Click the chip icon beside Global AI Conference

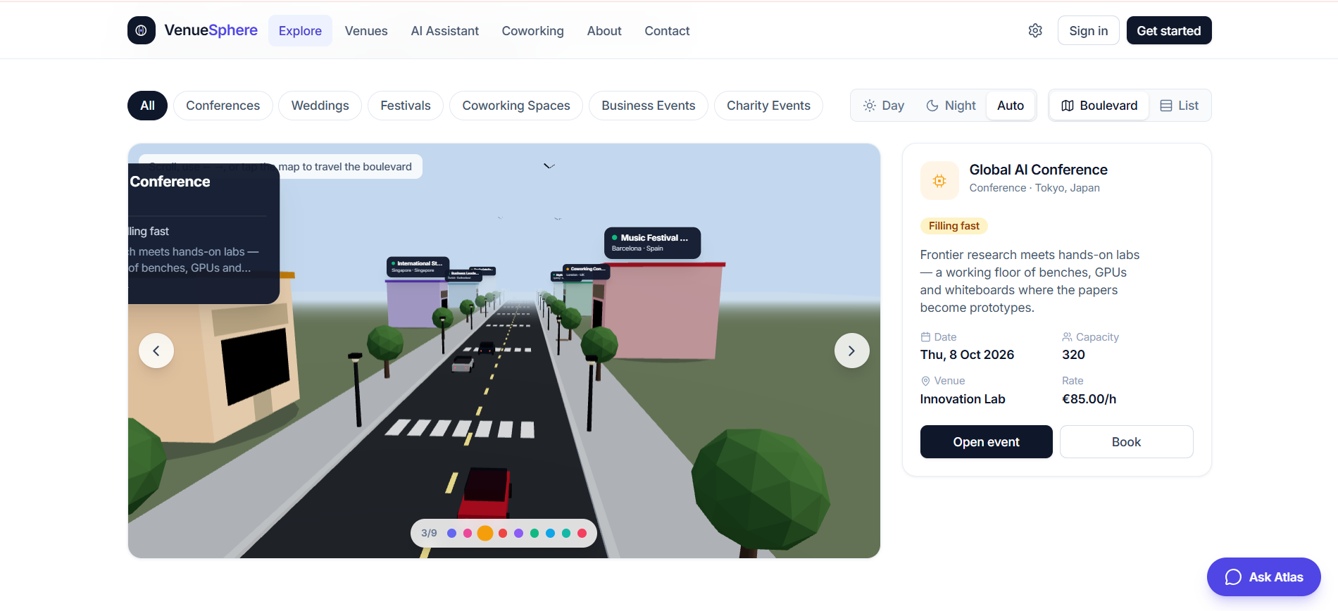tap(939, 181)
